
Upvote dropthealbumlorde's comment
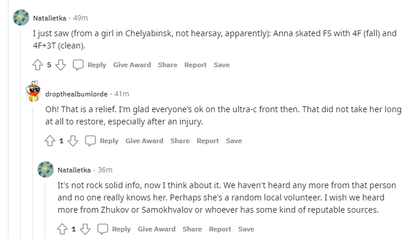point(50,141)
